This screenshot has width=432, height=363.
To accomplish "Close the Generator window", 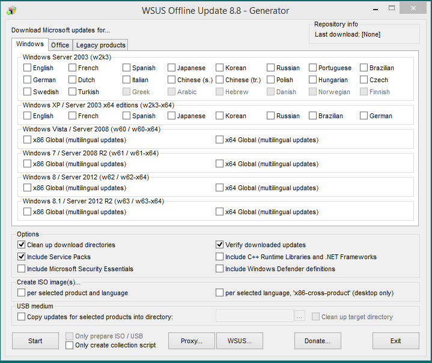I will click(413, 8).
